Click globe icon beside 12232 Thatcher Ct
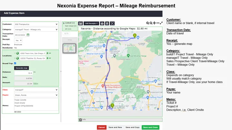This screenshot has width=232, height=130. 18,58
